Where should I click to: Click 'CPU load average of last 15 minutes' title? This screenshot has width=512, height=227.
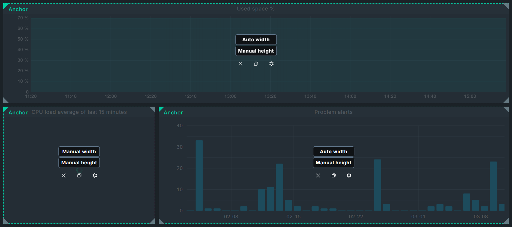pyautogui.click(x=79, y=112)
